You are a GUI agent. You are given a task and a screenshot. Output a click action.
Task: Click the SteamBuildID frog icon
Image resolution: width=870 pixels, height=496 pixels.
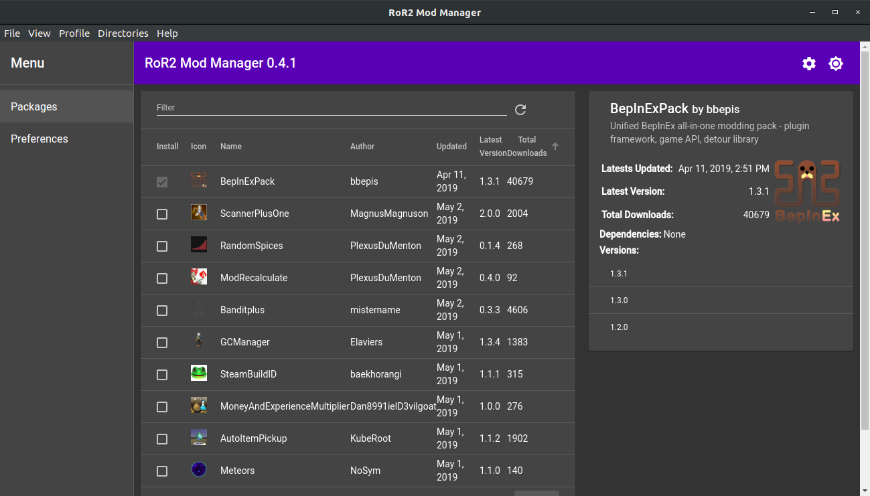pos(199,374)
